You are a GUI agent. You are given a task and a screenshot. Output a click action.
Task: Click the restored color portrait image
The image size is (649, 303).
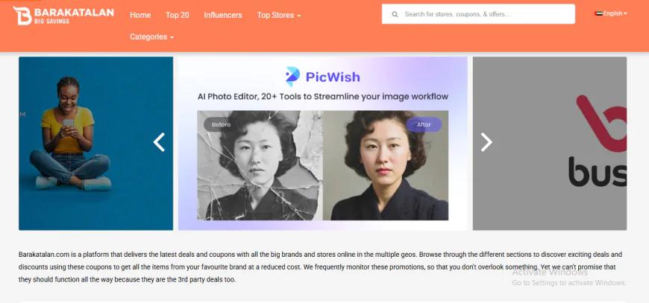(386, 165)
